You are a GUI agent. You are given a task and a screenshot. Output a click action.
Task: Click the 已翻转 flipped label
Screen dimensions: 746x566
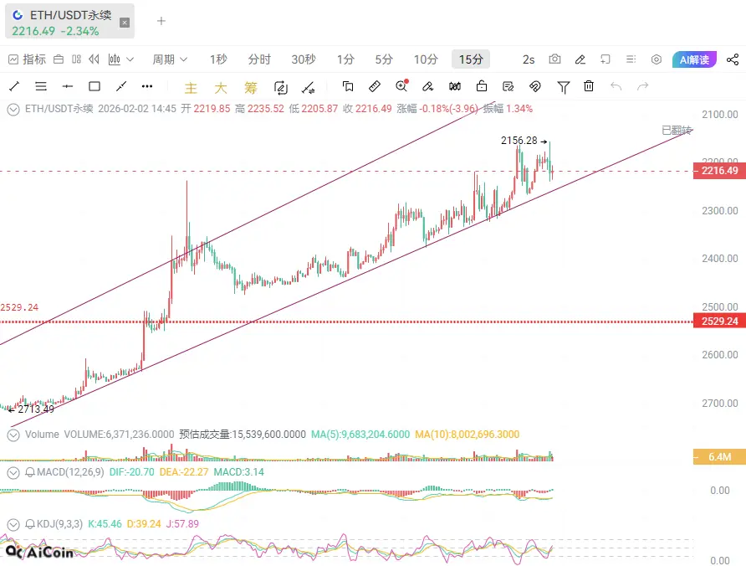point(677,130)
